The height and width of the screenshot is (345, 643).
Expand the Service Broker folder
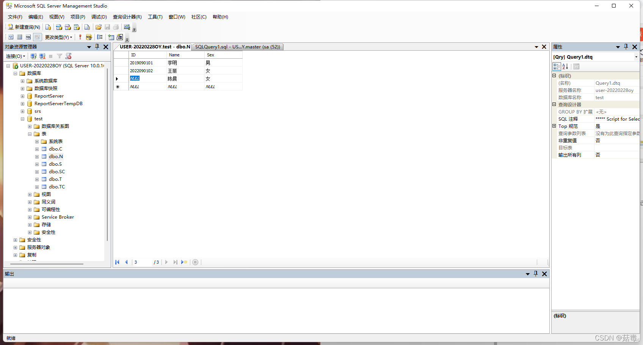(30, 217)
